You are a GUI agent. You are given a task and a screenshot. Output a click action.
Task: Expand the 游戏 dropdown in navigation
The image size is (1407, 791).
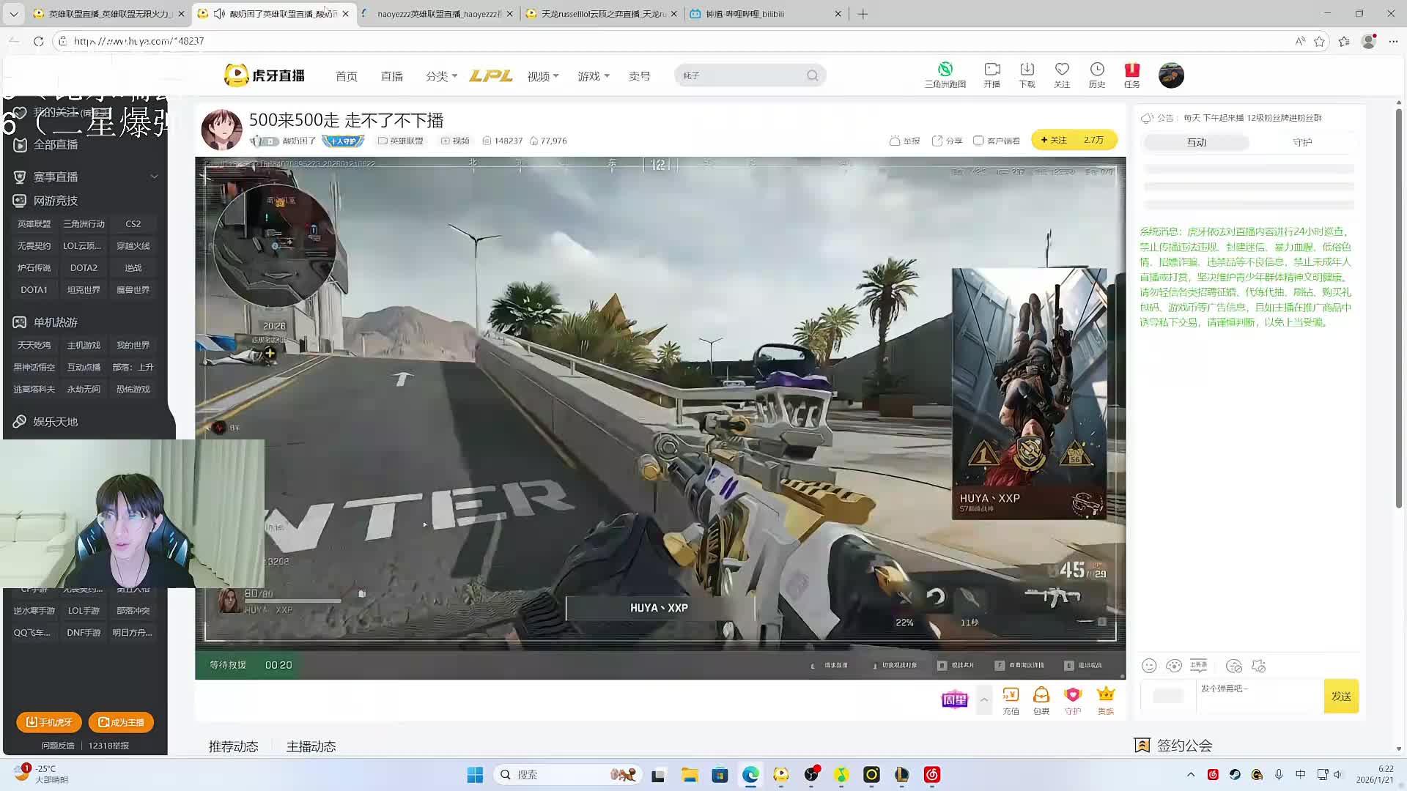pyautogui.click(x=593, y=76)
